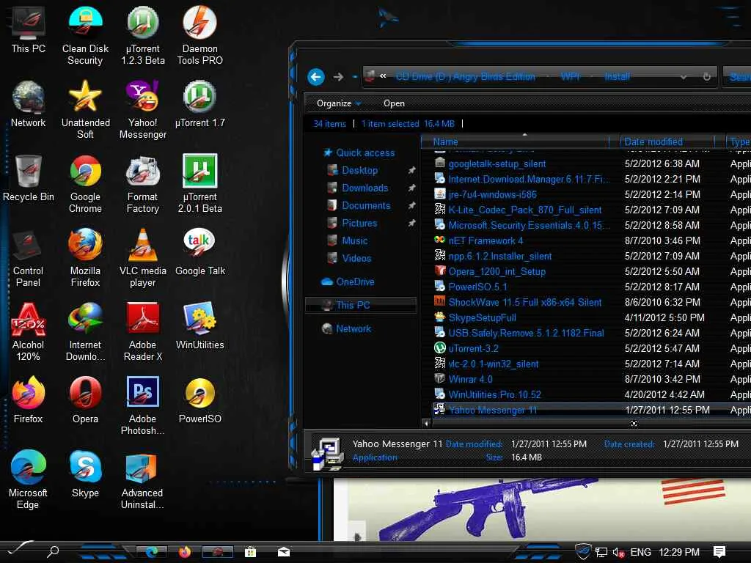
Task: Launch Adobe Photoshop desktop shortcut
Action: click(143, 406)
